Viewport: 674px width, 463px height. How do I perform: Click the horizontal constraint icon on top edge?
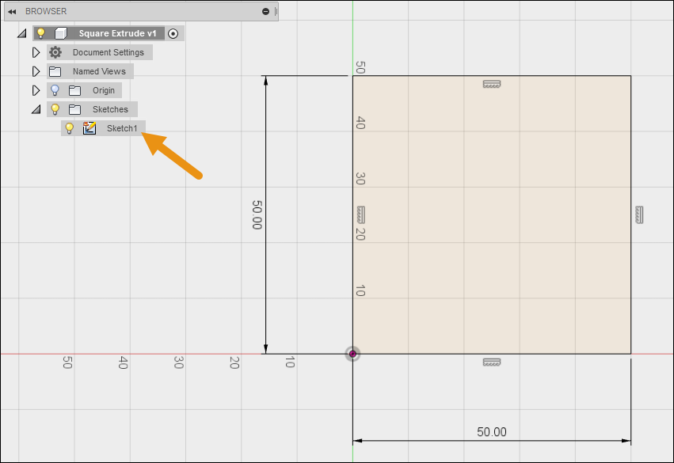click(x=492, y=84)
